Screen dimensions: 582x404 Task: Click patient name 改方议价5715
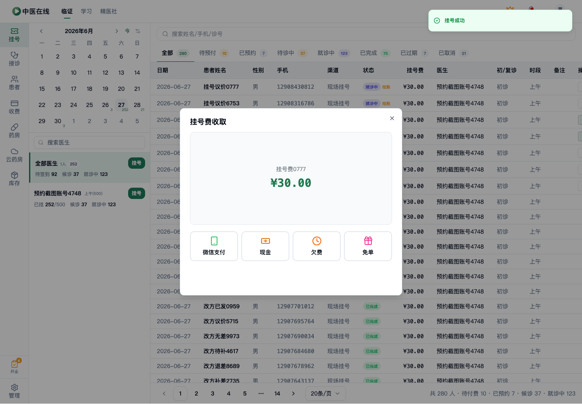(x=221, y=321)
